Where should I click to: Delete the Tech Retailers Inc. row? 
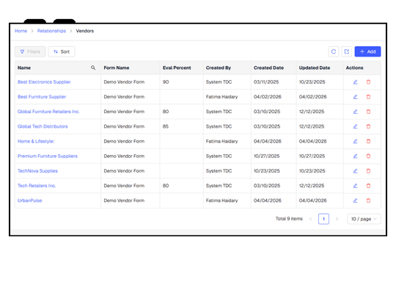coord(368,186)
